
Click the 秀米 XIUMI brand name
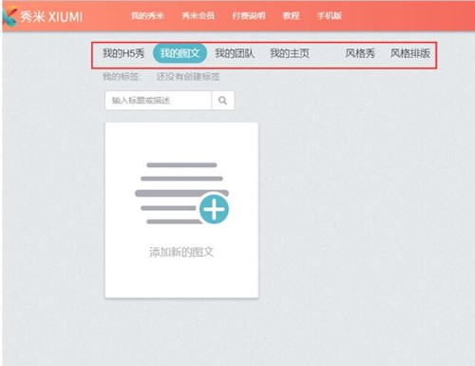[x=51, y=16]
